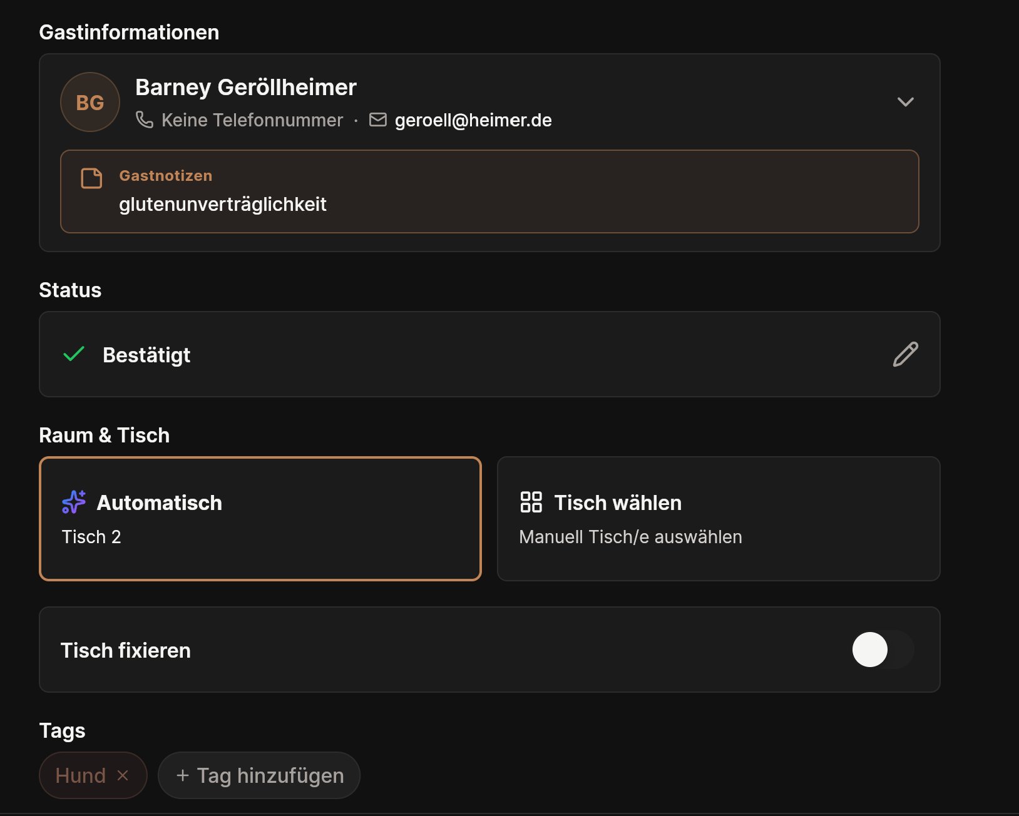
Task: Expand the guest card chevron for Barney Geröllheimer
Action: (905, 102)
